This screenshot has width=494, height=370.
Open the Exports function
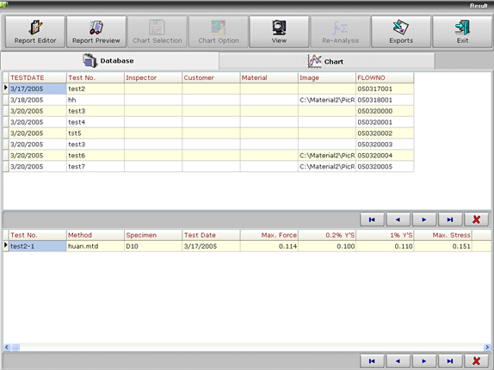click(401, 32)
